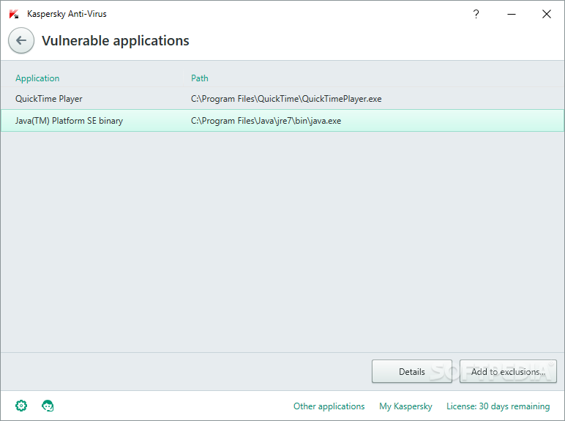Open the Other applications link
565x421 pixels.
point(329,406)
